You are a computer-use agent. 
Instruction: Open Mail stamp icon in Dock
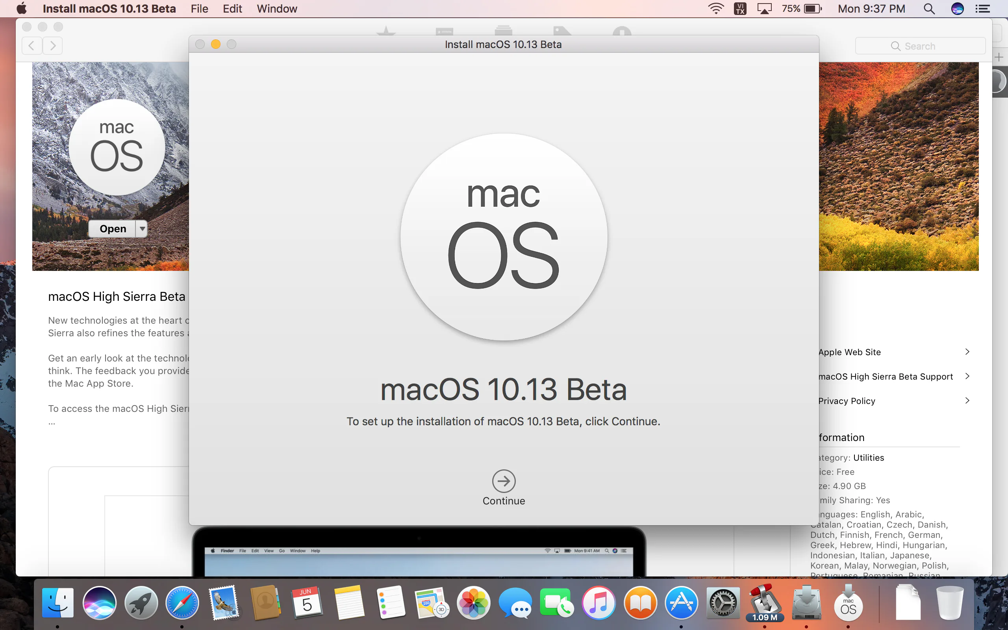224,602
